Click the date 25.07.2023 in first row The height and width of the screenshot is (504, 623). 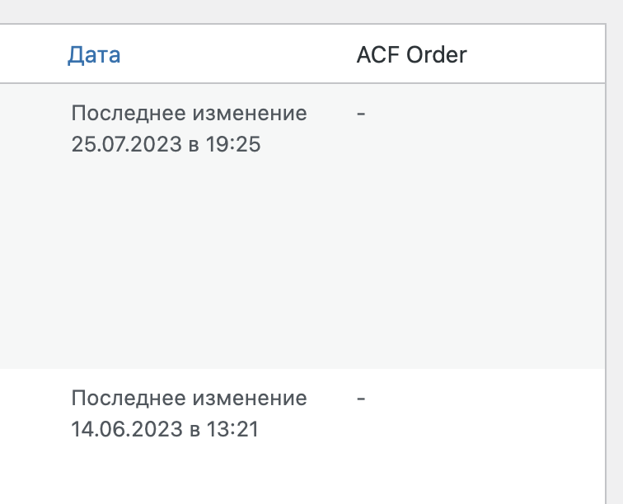[124, 145]
